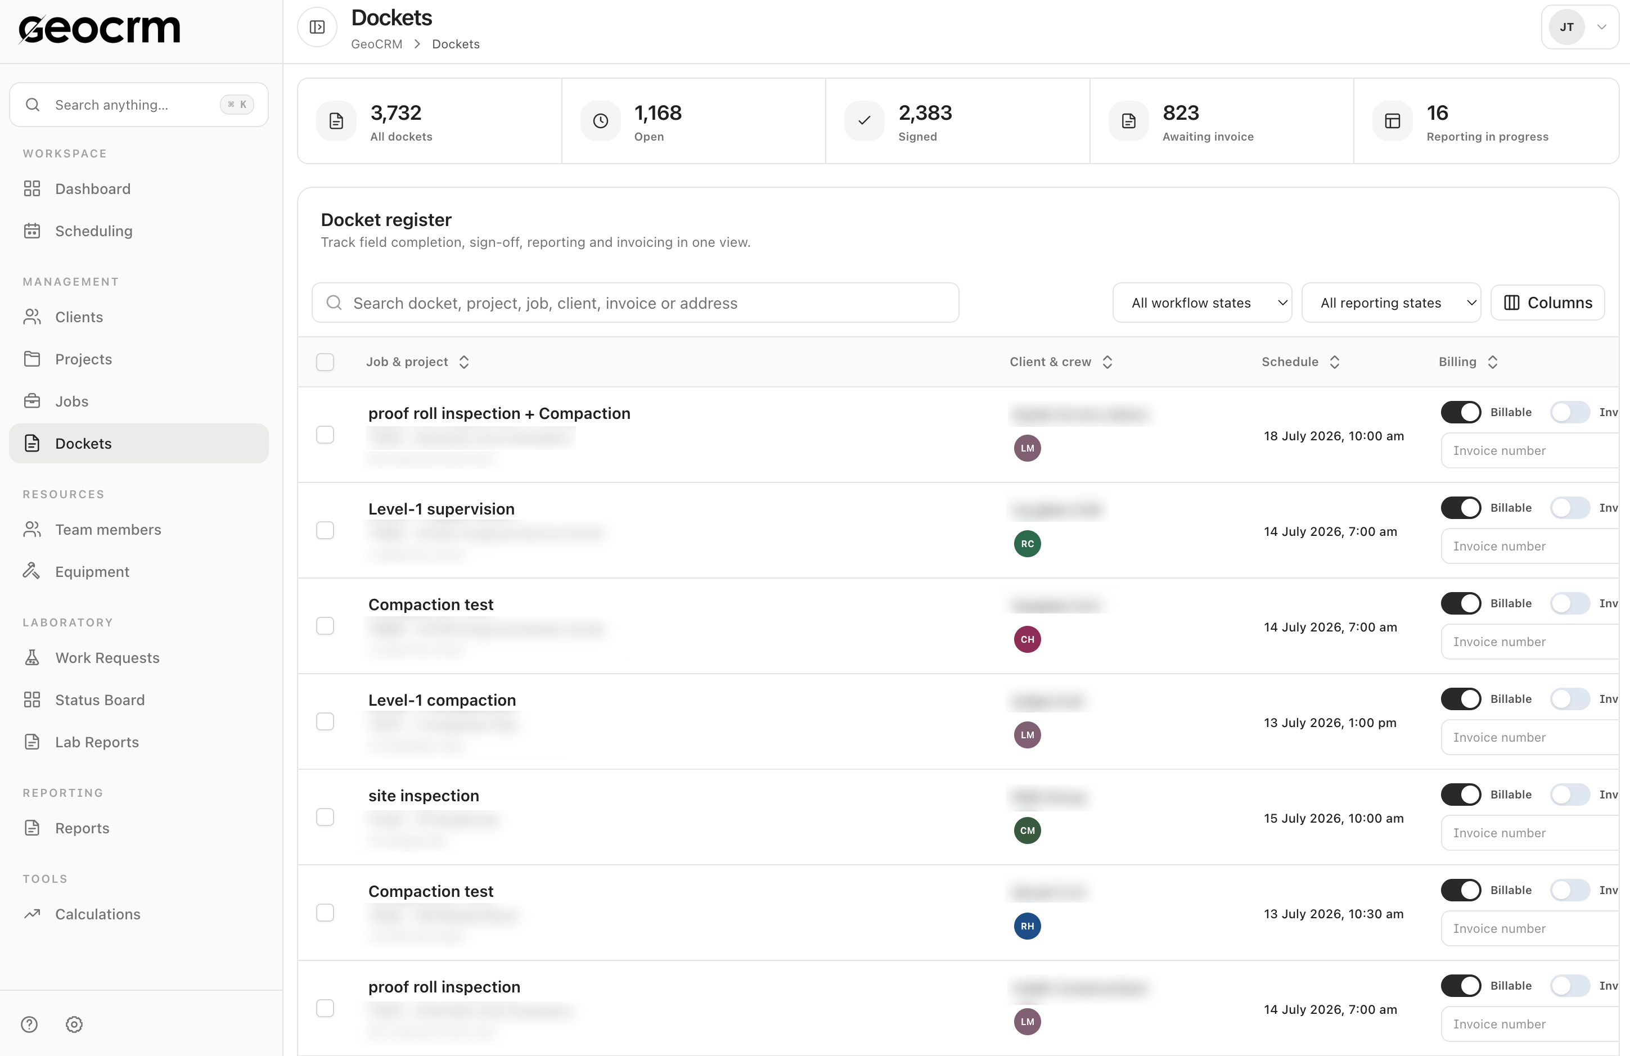The height and width of the screenshot is (1056, 1630).
Task: Sort by Schedule column
Action: pyautogui.click(x=1300, y=362)
